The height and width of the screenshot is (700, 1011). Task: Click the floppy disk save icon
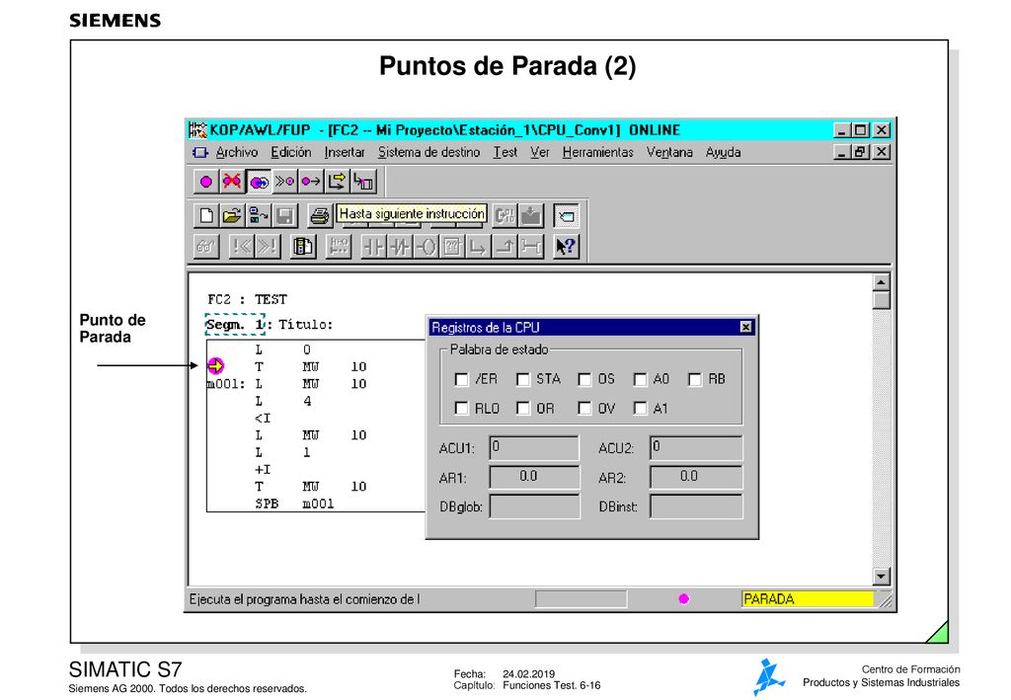tap(284, 215)
